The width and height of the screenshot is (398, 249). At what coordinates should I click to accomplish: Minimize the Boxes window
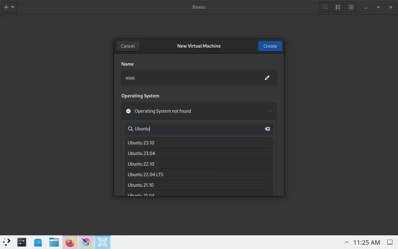(366, 7)
